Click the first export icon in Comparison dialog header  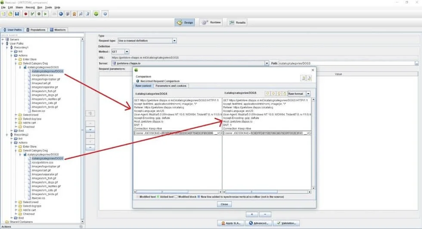[x=303, y=78]
